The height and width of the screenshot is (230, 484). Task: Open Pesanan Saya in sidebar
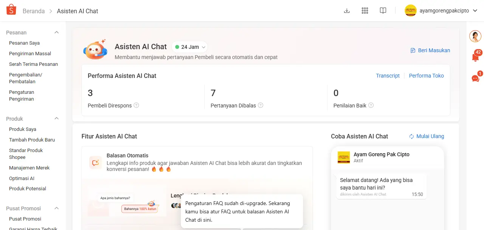(24, 43)
